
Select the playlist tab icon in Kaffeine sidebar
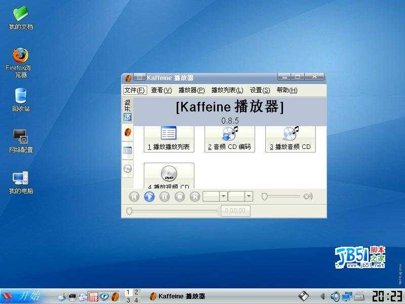pos(128,150)
